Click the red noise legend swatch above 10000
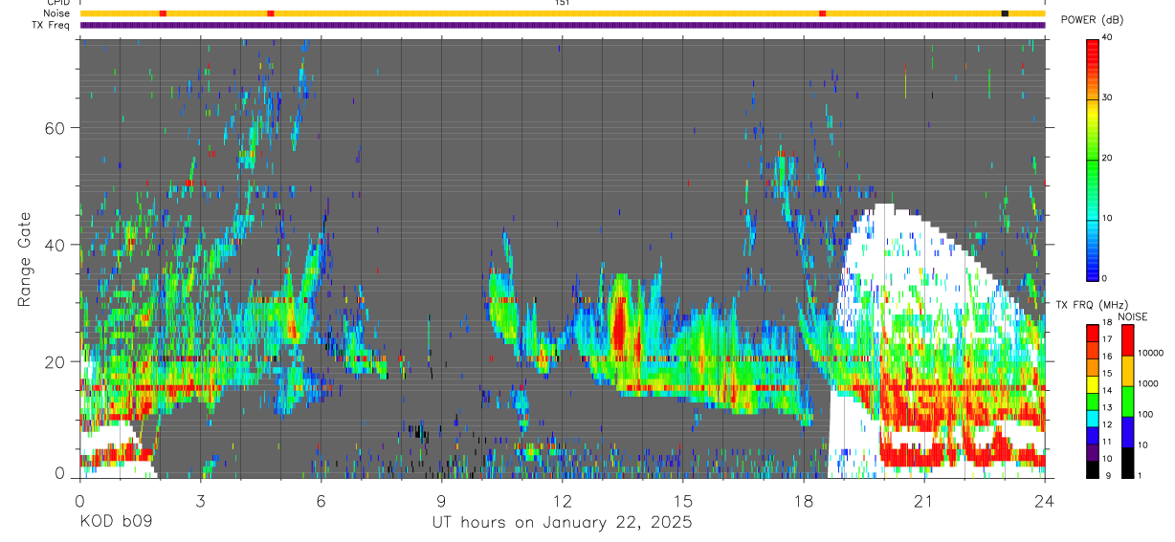Viewport: 1175px width, 542px height. click(1126, 339)
